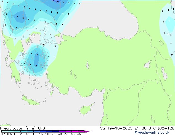Click the 25 to 30 mm dark blue swatch
The width and height of the screenshot is (175, 135).
[56, 131]
